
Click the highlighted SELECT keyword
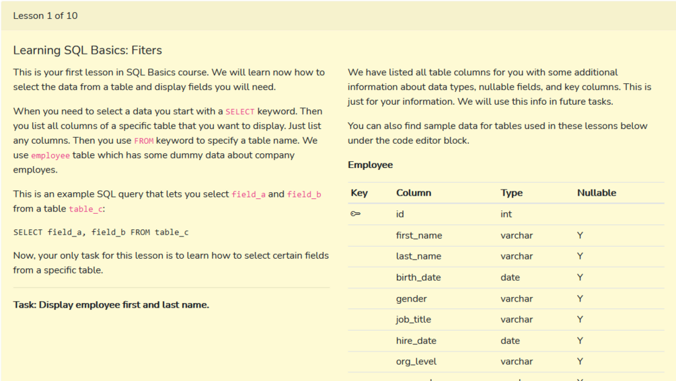pos(240,112)
